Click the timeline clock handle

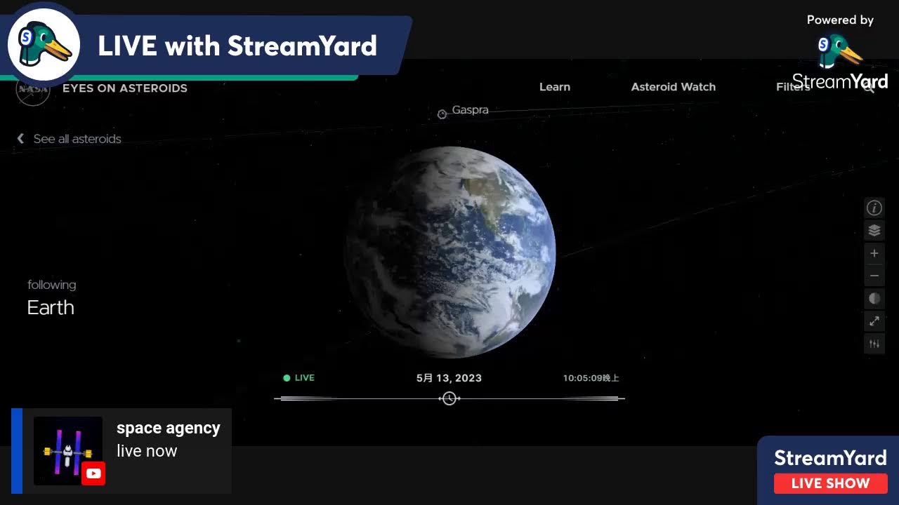(449, 398)
